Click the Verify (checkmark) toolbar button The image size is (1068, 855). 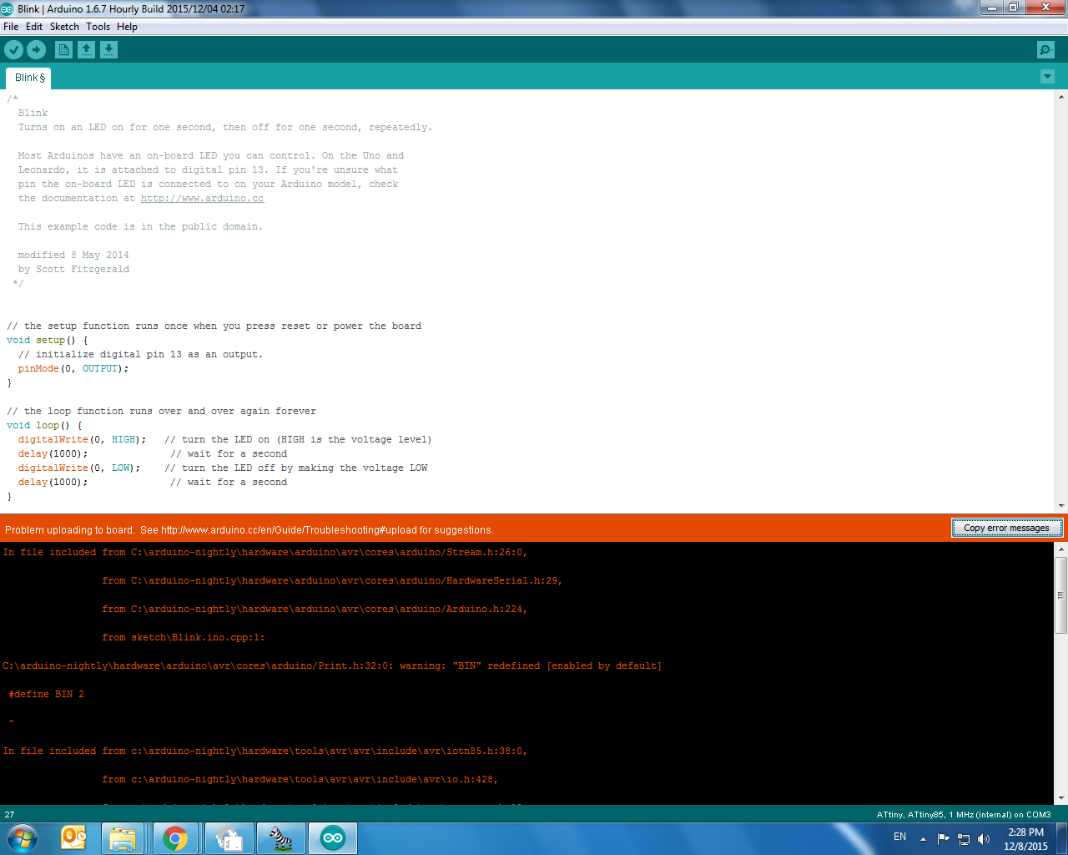tap(13, 50)
